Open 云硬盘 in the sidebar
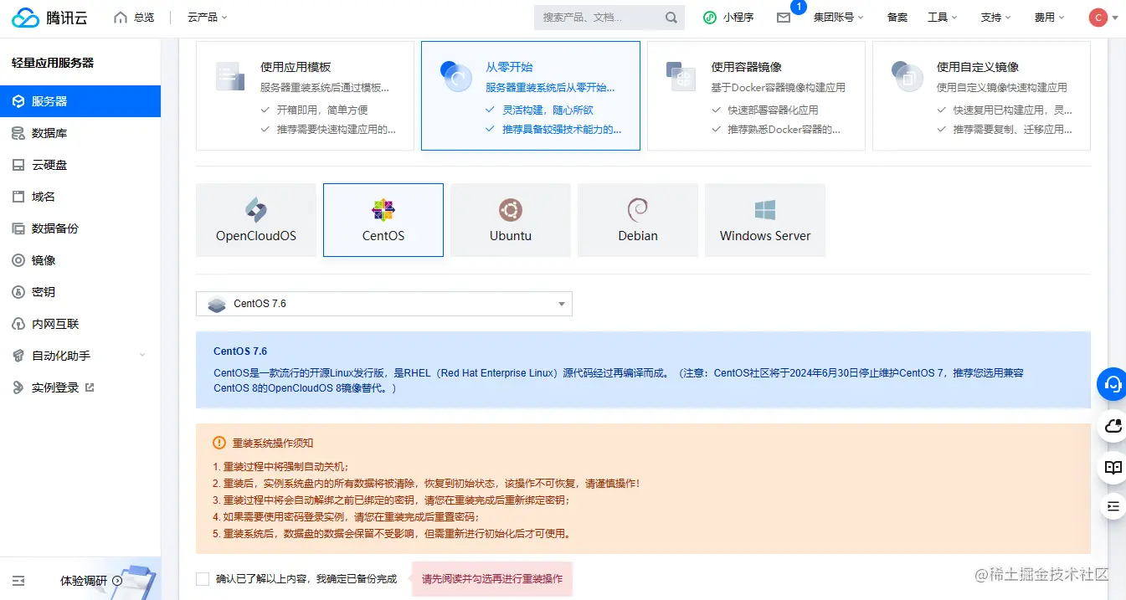The image size is (1126, 600). pyautogui.click(x=80, y=165)
